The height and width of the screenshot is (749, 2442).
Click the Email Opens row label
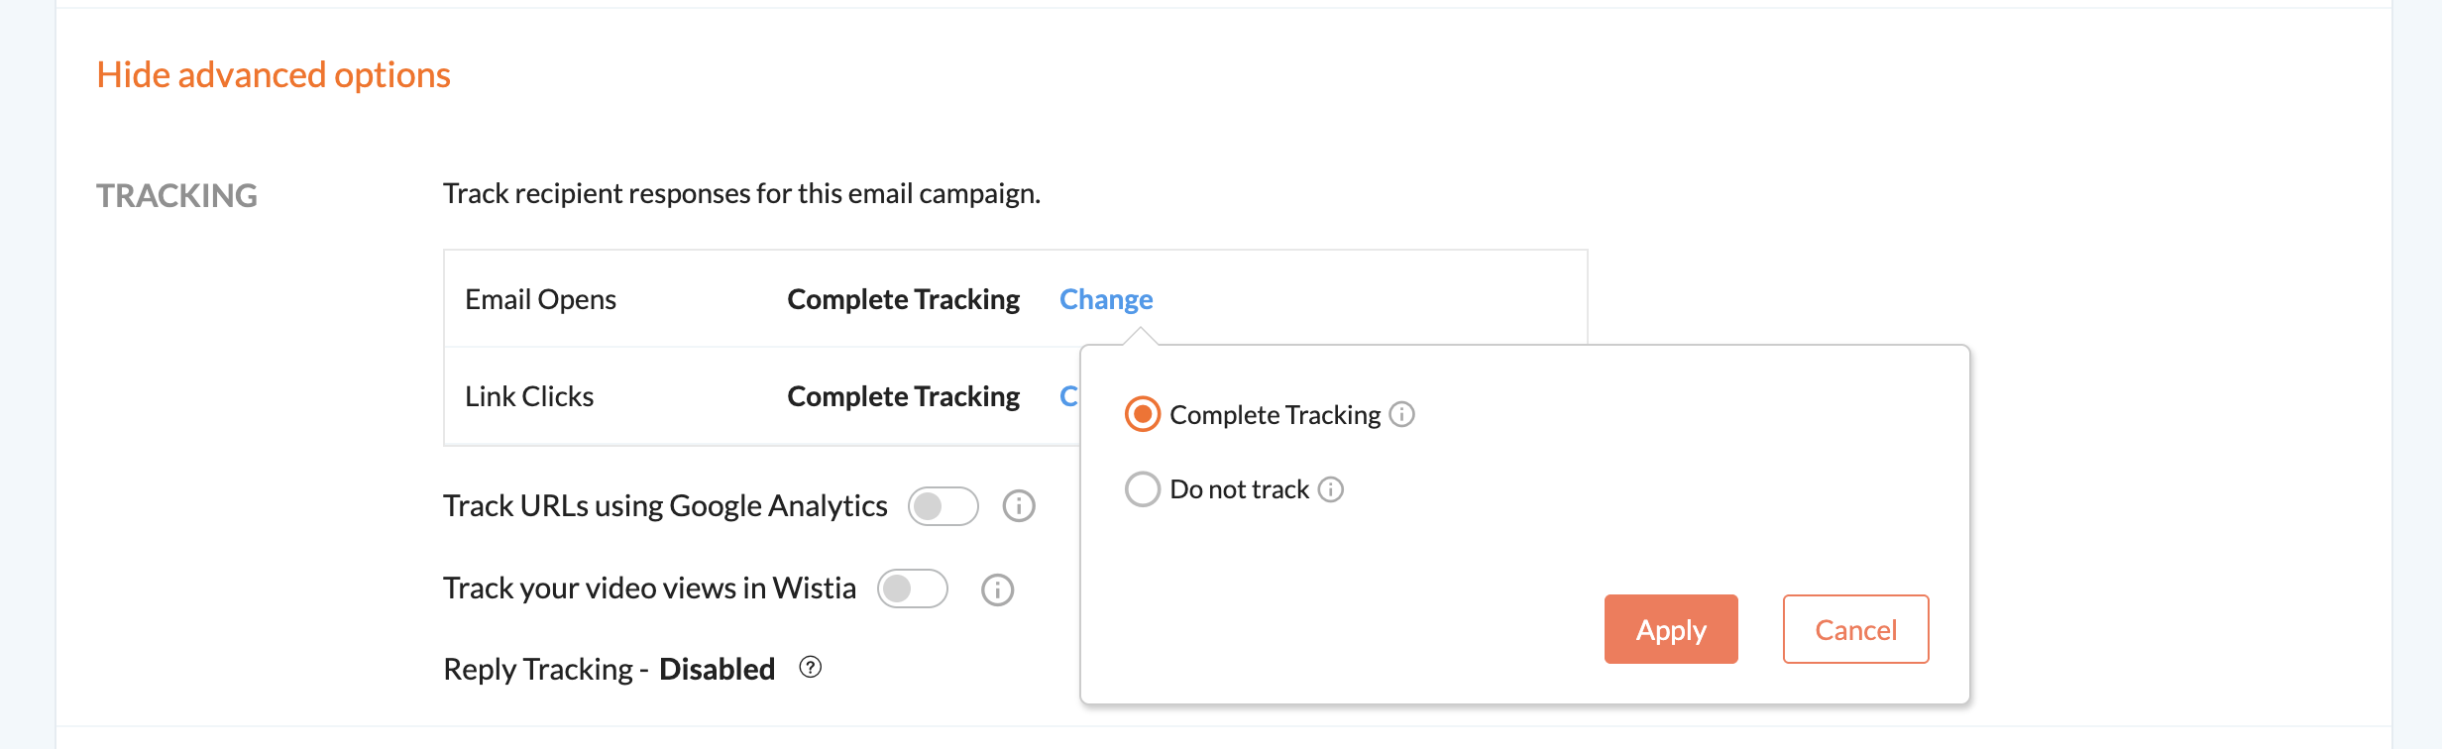(540, 299)
